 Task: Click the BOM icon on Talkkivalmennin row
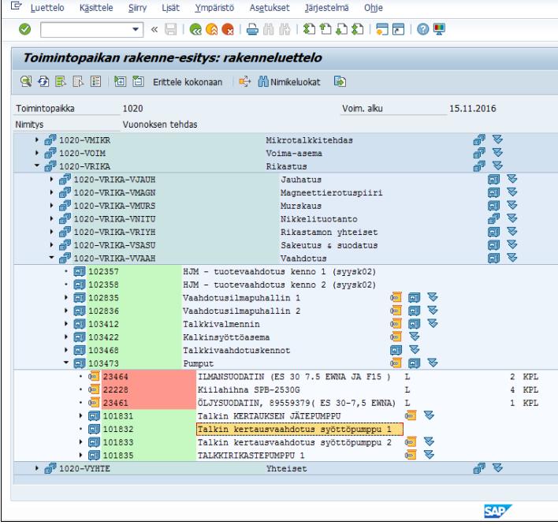tap(396, 324)
